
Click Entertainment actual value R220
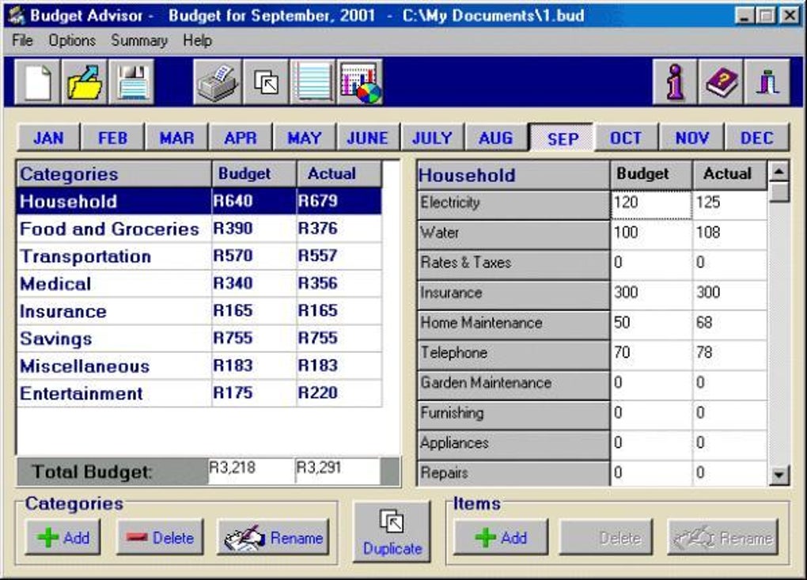339,394
